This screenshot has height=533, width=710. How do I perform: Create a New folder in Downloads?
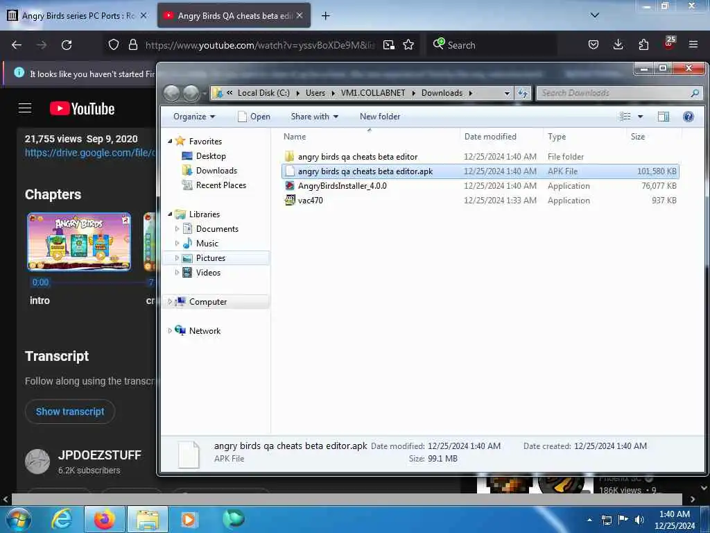(x=380, y=117)
